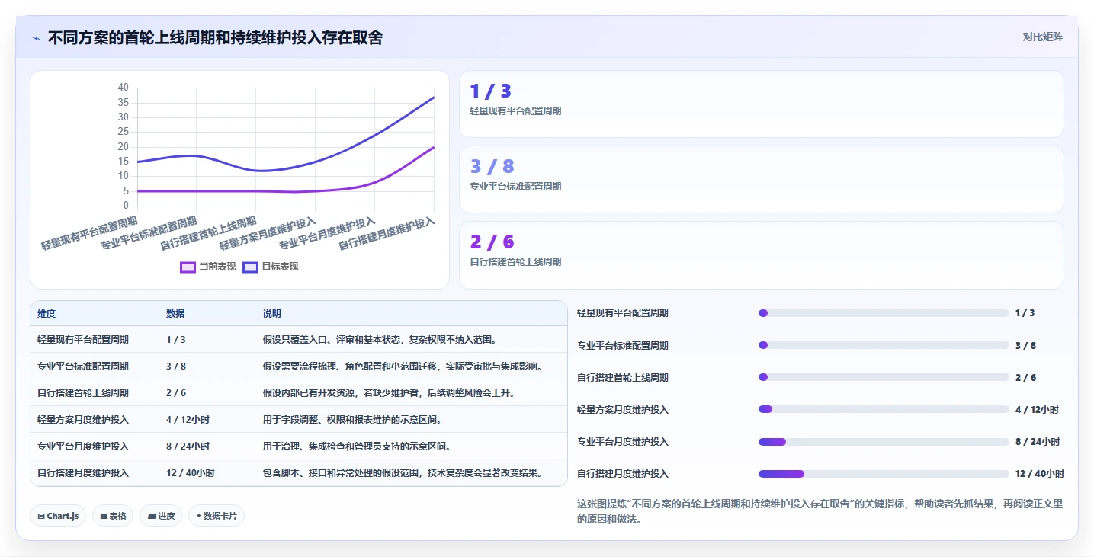The image size is (1094, 557).
Task: Click progress label 自行搭建月度维护投入
Action: (x=623, y=474)
